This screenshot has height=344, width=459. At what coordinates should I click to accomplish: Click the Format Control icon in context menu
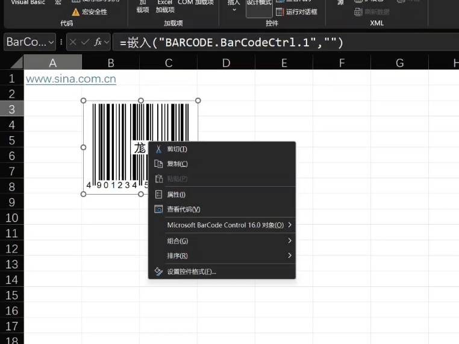[x=158, y=271]
